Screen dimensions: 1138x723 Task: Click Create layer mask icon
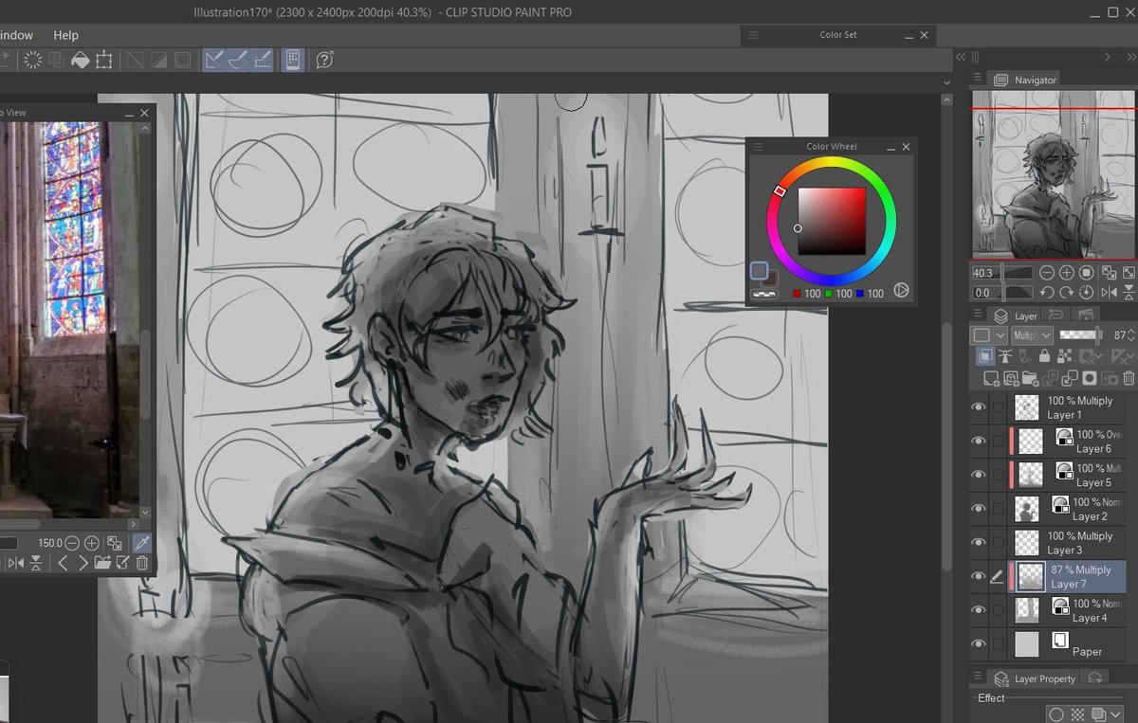[1090, 378]
